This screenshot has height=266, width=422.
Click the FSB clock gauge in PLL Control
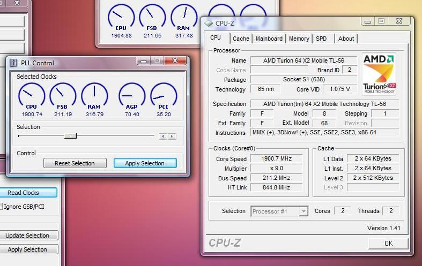pyautogui.click(x=63, y=96)
